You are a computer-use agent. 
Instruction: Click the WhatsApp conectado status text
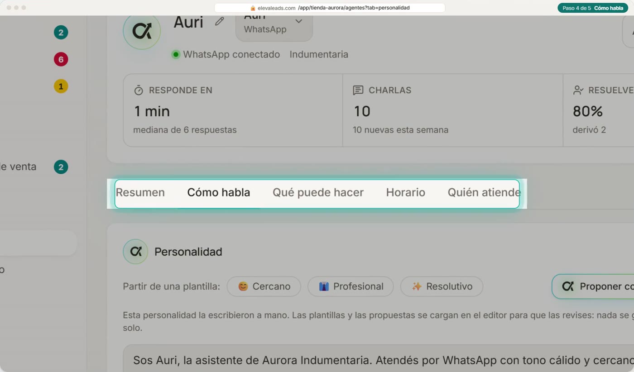pos(231,55)
